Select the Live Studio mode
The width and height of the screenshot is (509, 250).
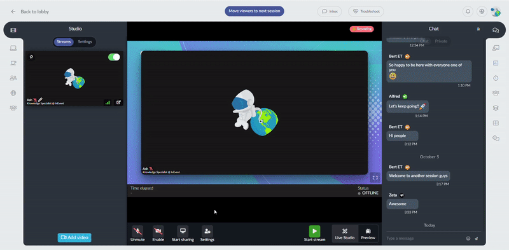[x=345, y=233]
